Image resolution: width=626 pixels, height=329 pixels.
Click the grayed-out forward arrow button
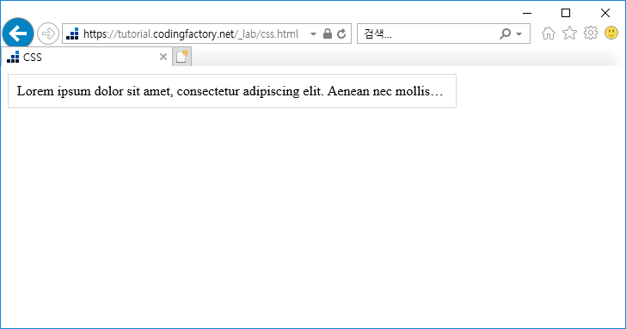(48, 34)
